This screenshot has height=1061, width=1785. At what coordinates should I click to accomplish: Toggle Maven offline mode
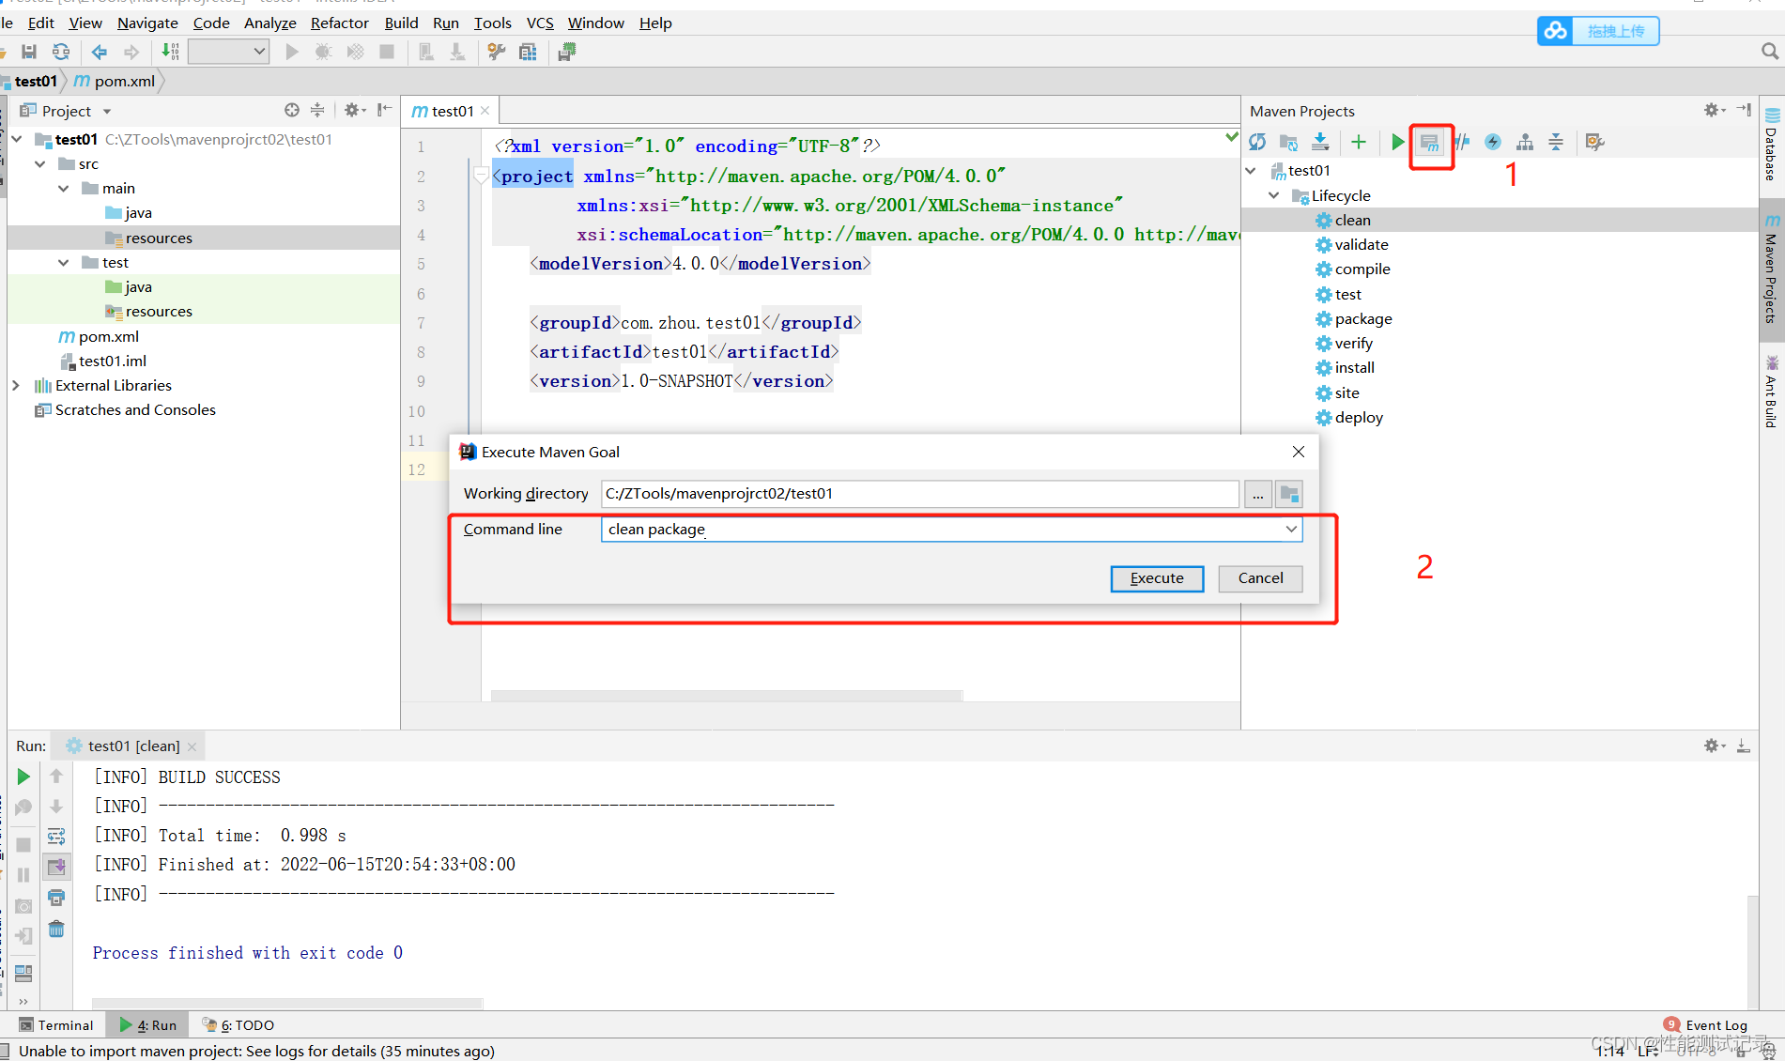[1492, 142]
